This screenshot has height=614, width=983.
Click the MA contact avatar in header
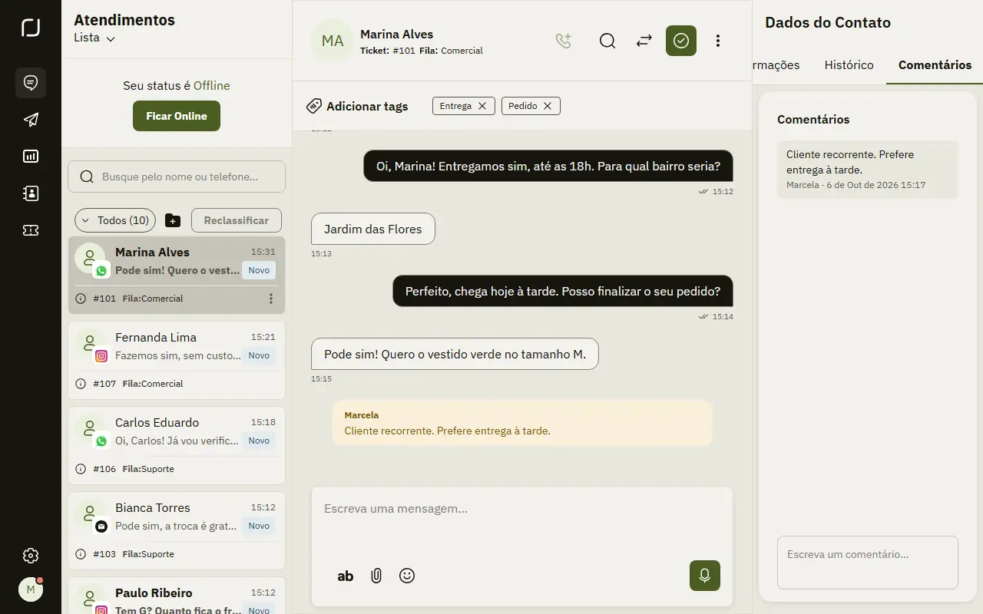coord(333,41)
